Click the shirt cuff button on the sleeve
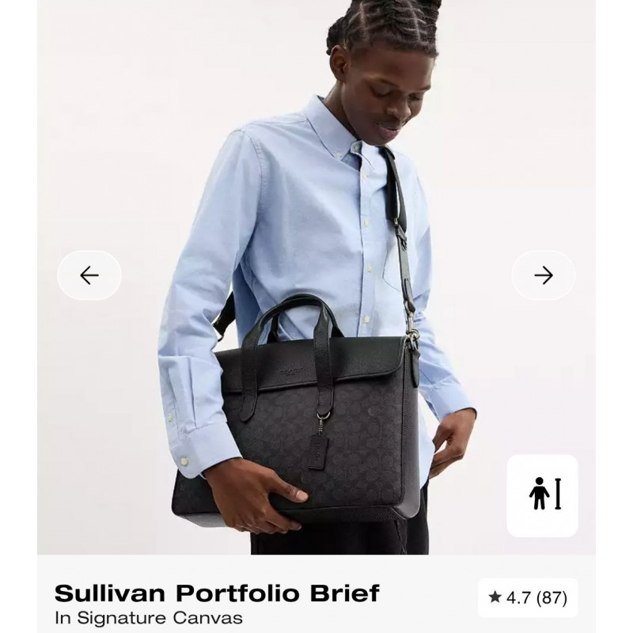This screenshot has height=633, width=633. point(184,461)
